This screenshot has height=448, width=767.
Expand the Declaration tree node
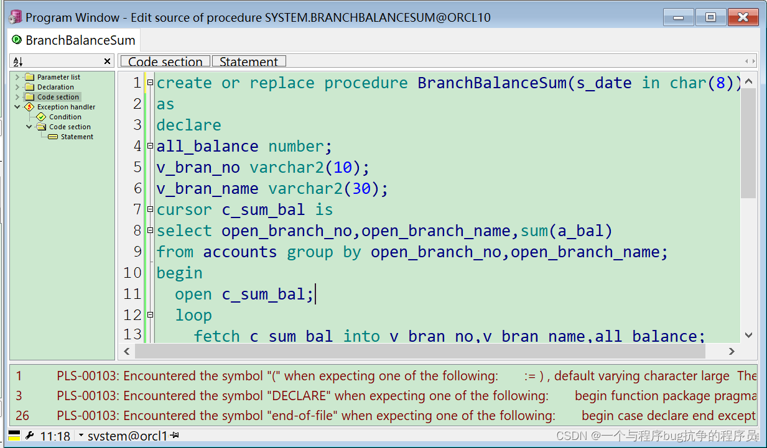point(17,86)
